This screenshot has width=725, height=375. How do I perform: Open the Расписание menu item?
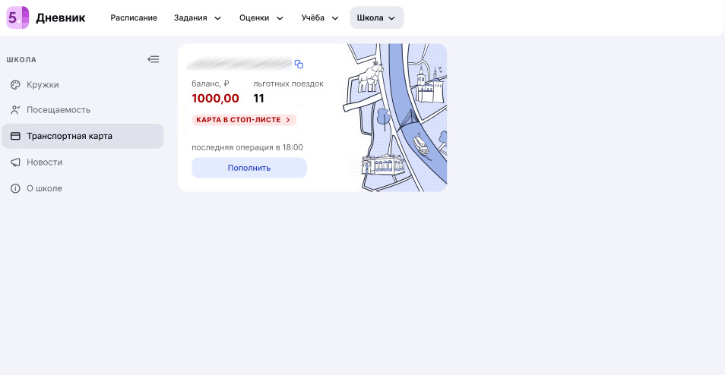tap(134, 18)
